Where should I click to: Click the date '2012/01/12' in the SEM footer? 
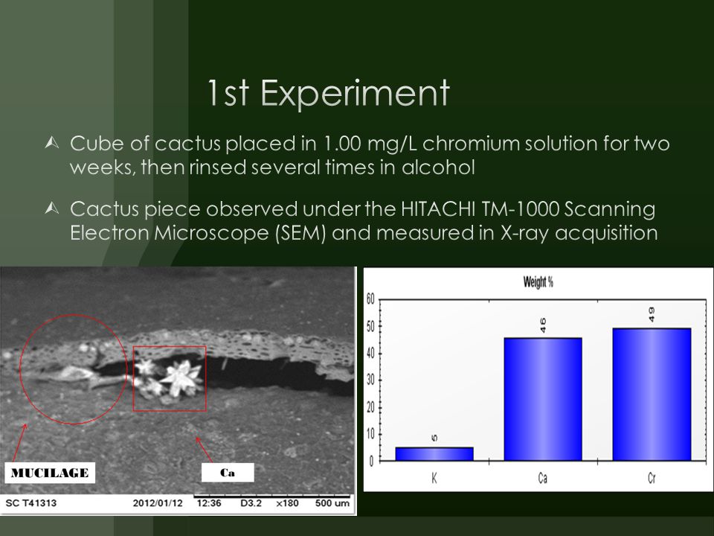tap(158, 503)
